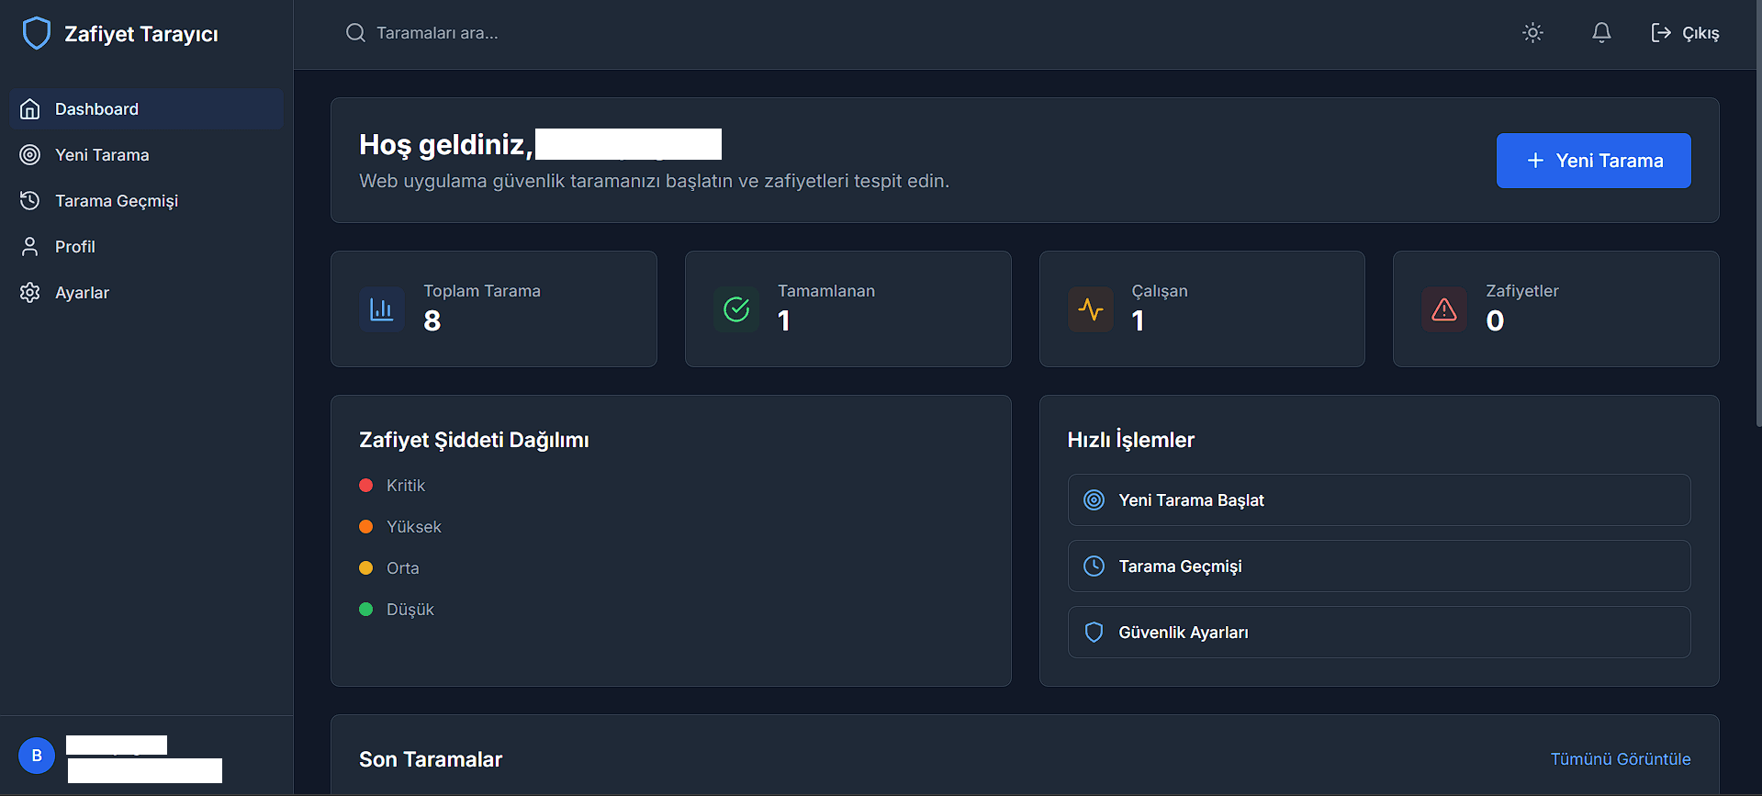Click the Zafiyetler count 0

(x=1495, y=320)
